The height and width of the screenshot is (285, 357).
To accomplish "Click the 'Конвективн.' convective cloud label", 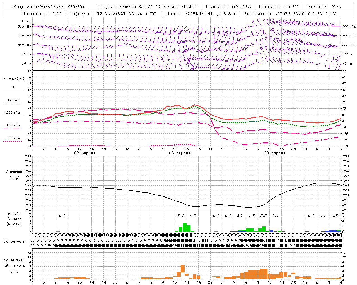I will [x=14, y=260].
